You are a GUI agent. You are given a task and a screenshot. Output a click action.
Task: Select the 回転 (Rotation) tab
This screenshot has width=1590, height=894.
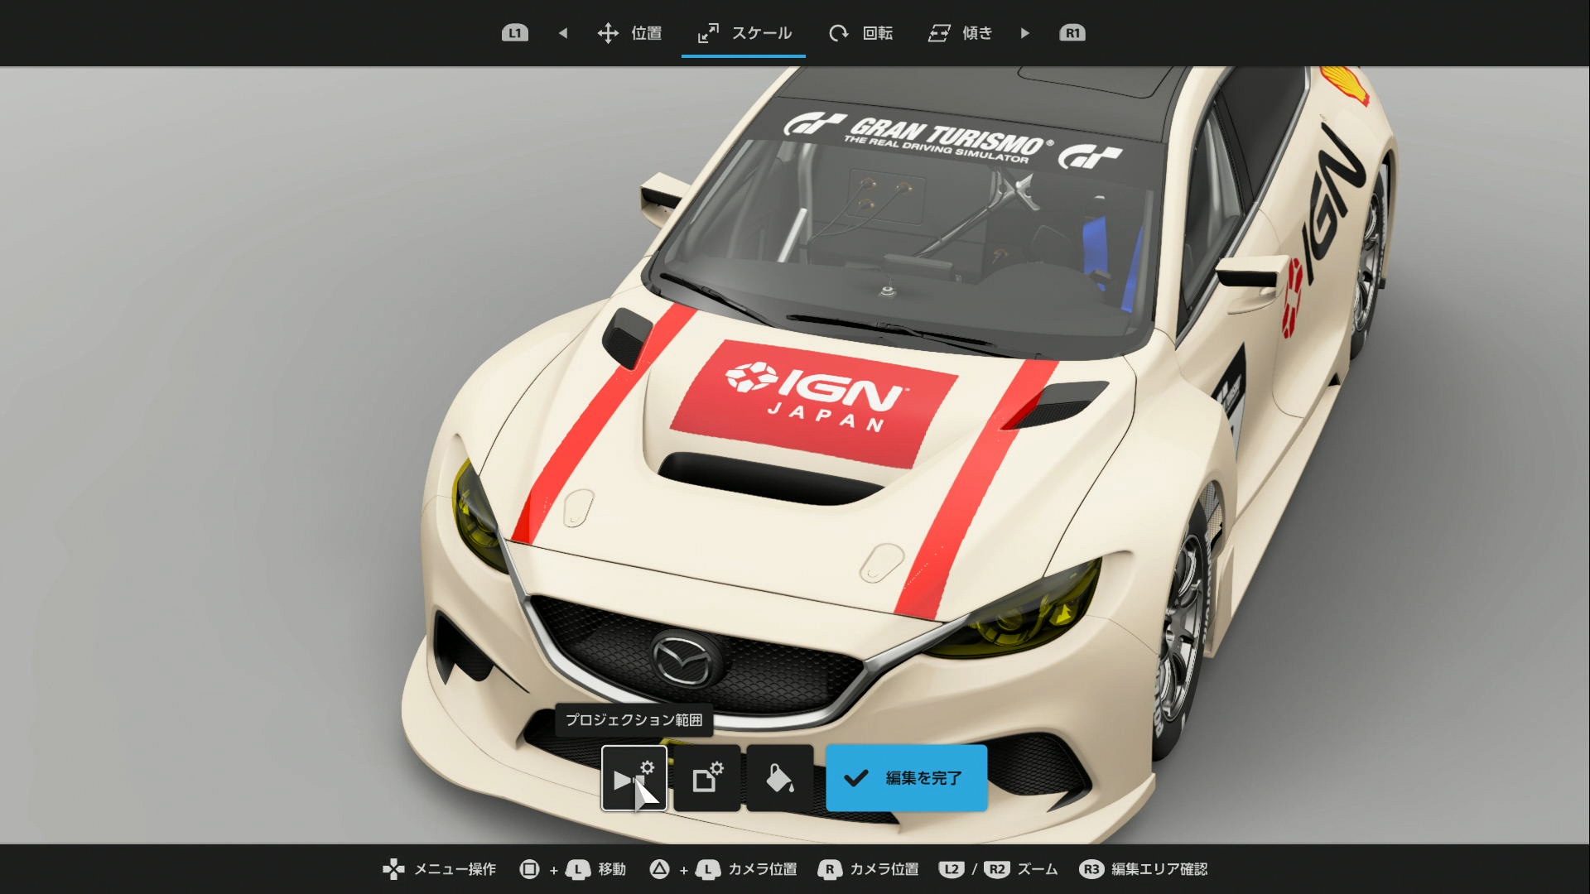(860, 33)
